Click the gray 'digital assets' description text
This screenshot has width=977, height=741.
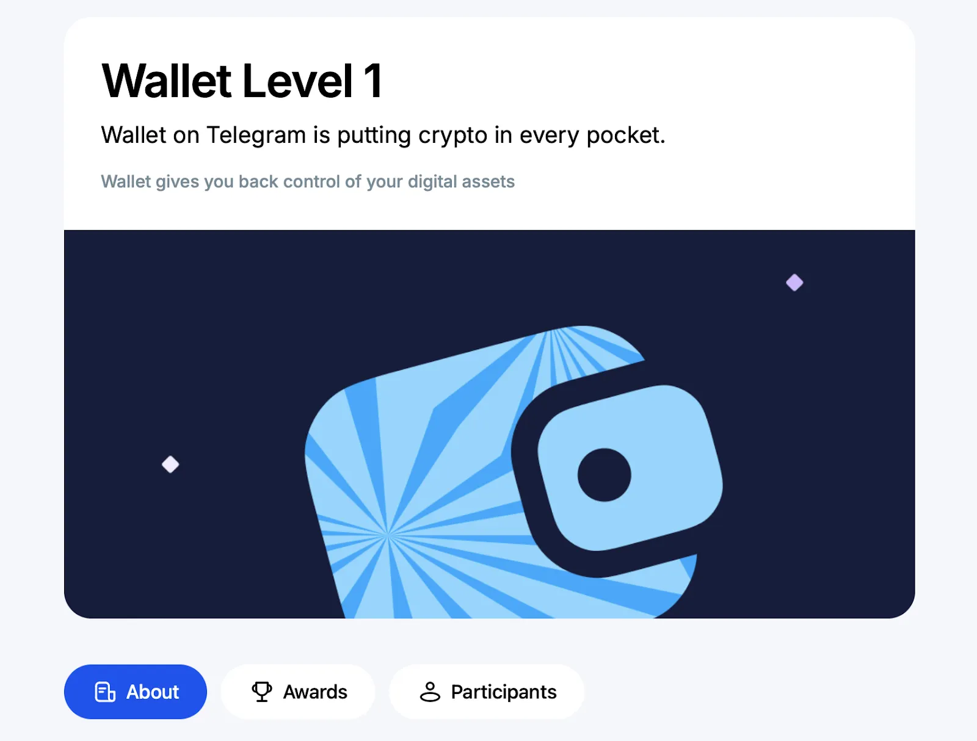click(x=461, y=181)
